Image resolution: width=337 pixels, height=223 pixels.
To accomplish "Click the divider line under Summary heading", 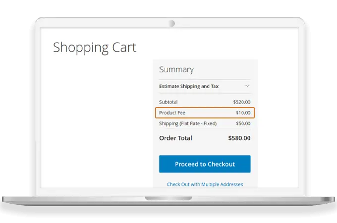I will pyautogui.click(x=205, y=79).
